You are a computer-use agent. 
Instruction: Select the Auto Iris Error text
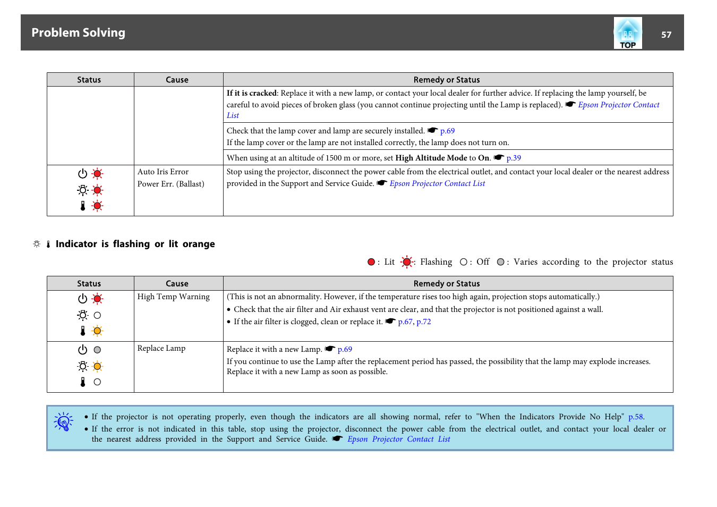tap(163, 172)
